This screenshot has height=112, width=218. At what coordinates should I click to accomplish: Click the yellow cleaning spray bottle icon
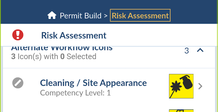click(x=181, y=86)
